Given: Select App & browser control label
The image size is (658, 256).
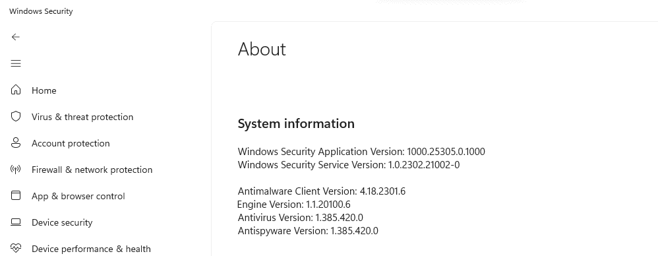Looking at the screenshot, I should [x=78, y=196].
